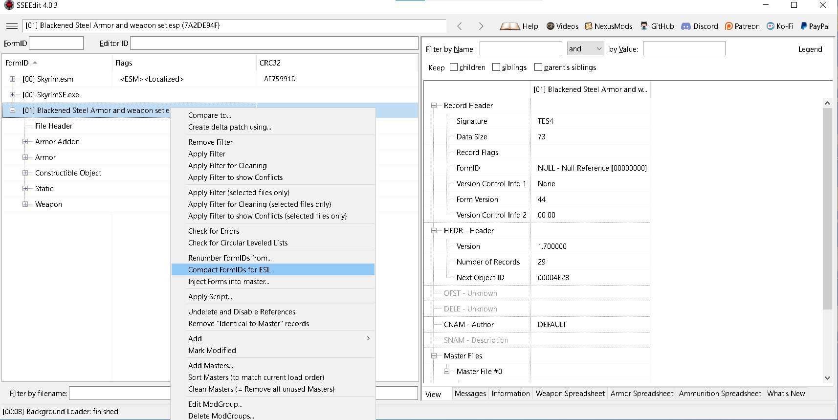Open Help book icon
The image size is (838, 420).
510,26
